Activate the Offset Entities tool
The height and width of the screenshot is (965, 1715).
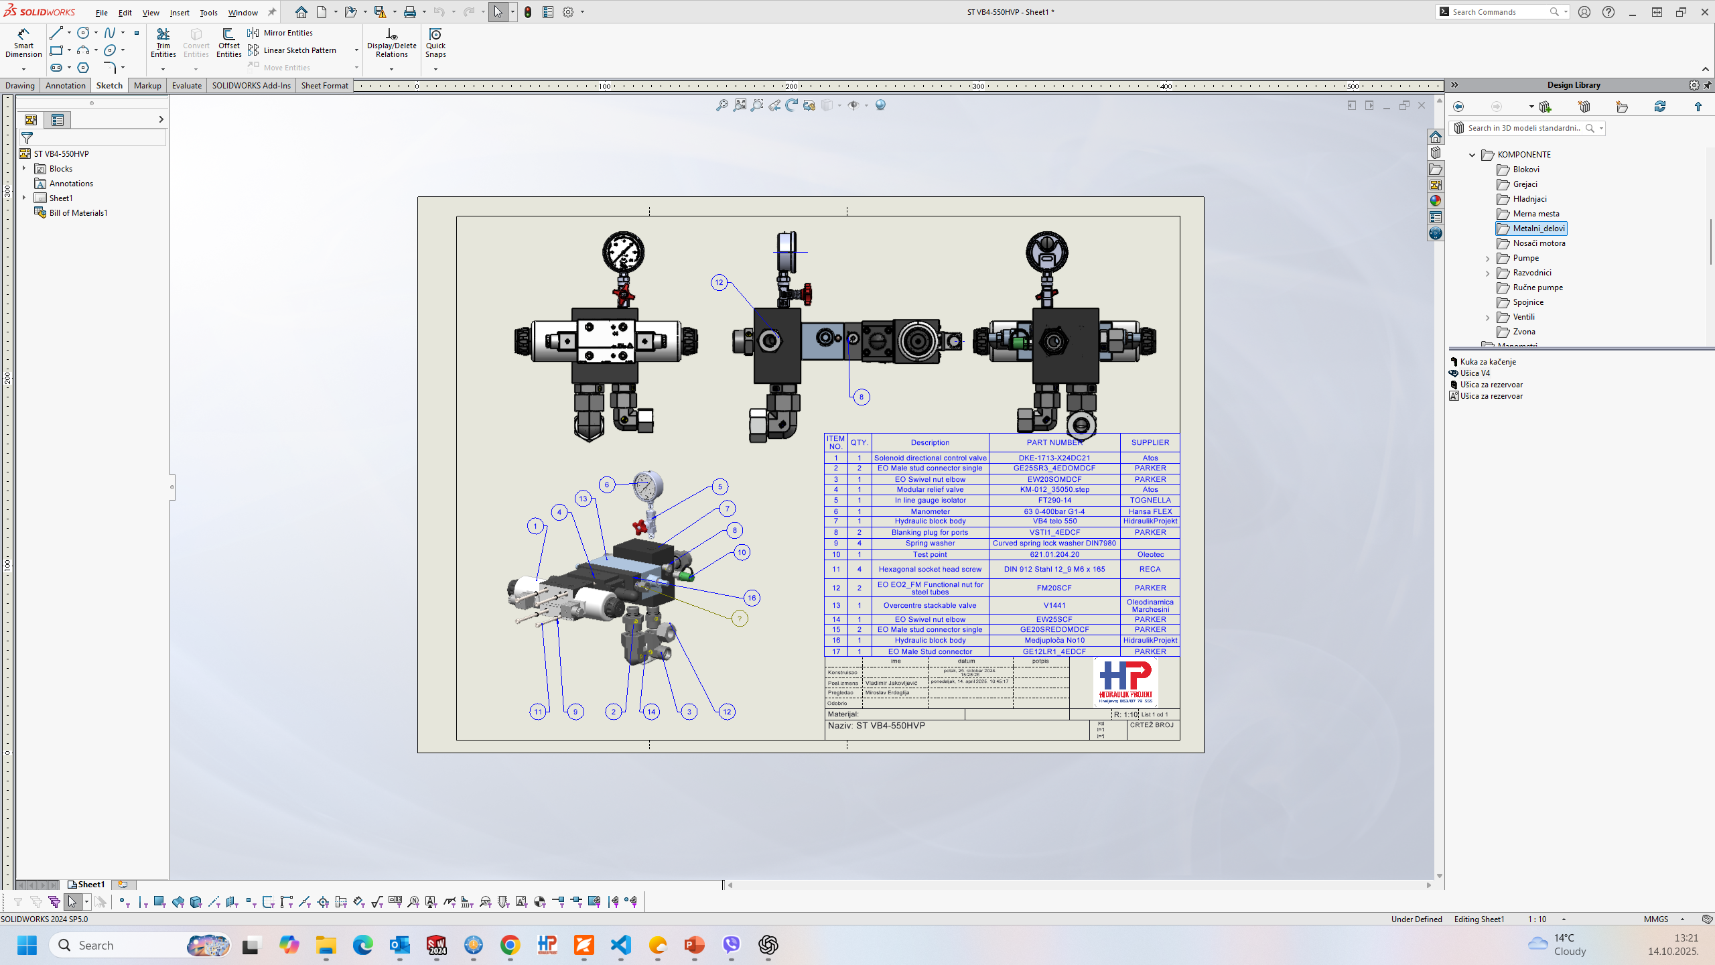tap(228, 44)
